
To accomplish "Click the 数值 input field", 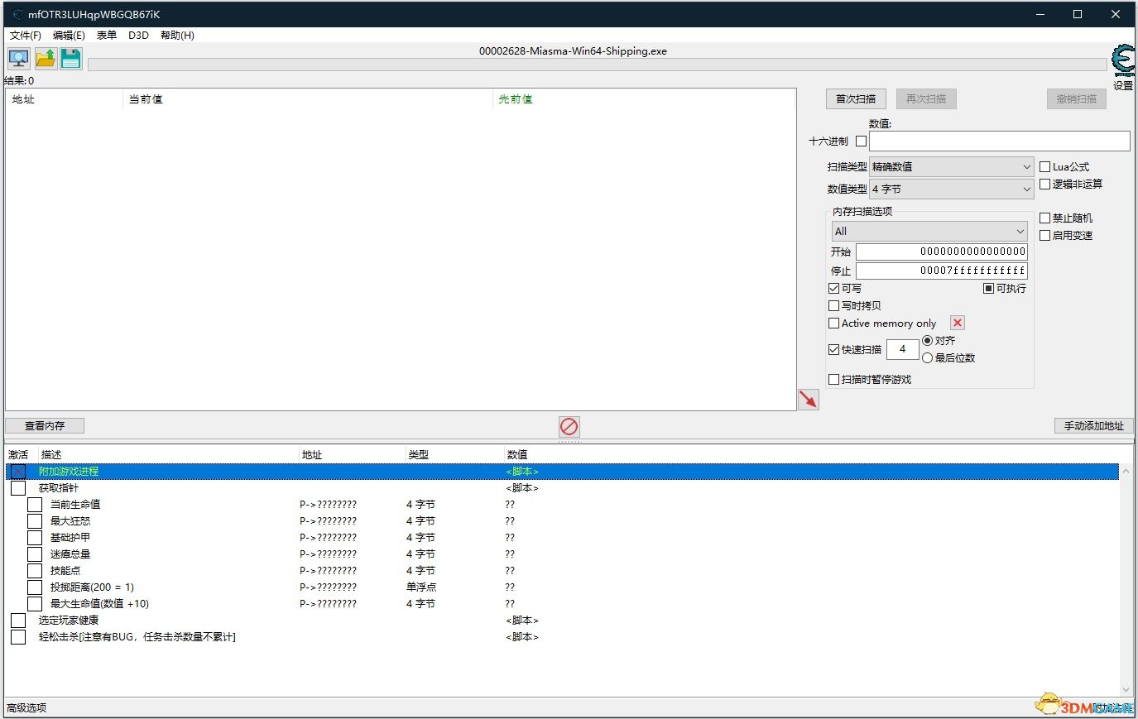I will point(999,141).
